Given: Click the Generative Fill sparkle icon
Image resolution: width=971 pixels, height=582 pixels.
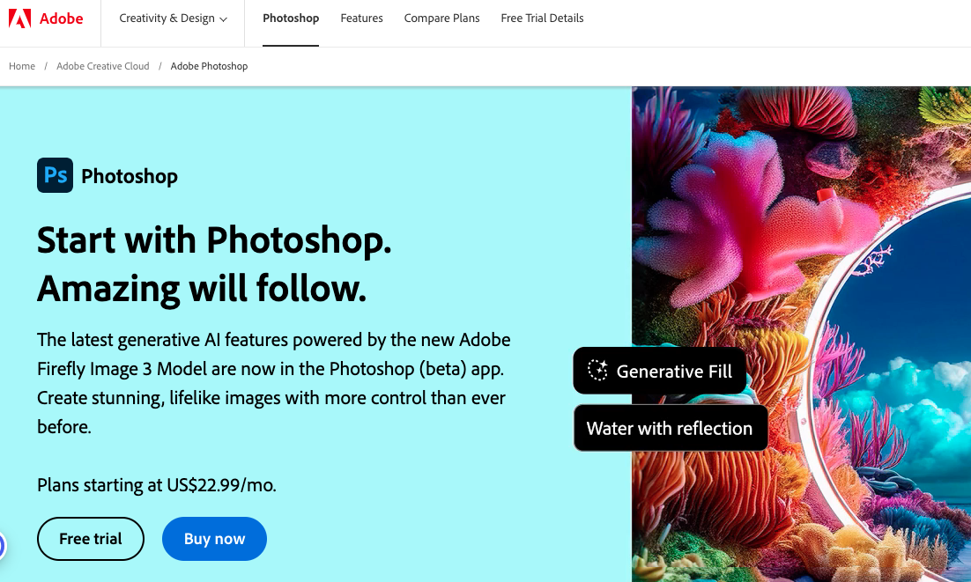Looking at the screenshot, I should [597, 370].
